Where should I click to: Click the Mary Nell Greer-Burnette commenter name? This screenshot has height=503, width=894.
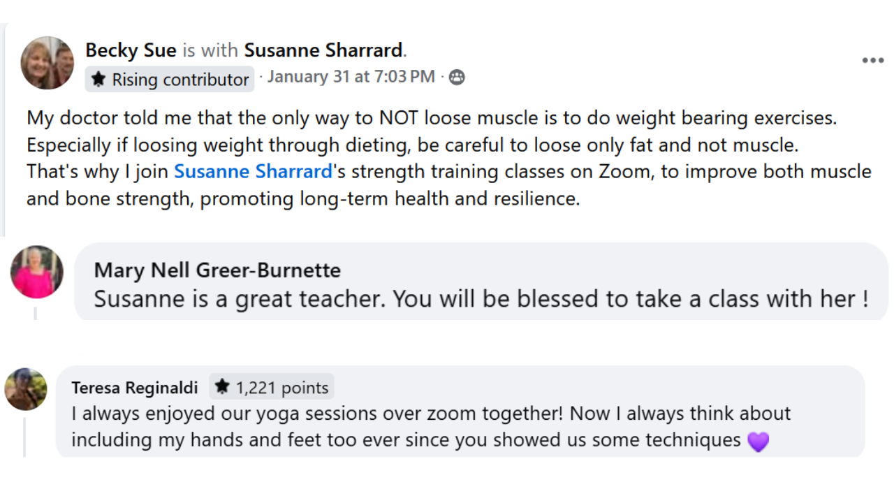217,270
